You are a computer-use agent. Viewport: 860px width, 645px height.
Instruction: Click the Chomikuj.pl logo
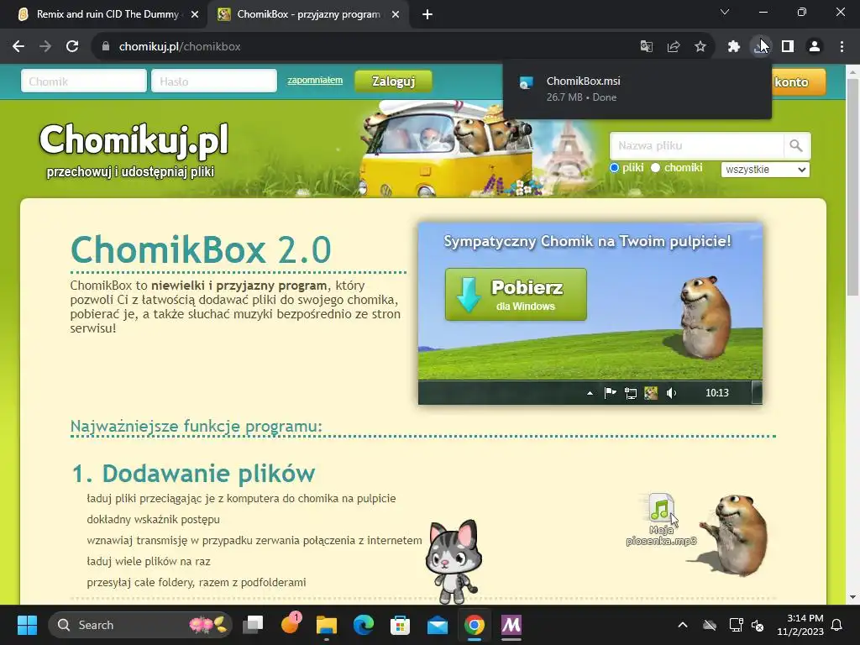pos(134,139)
